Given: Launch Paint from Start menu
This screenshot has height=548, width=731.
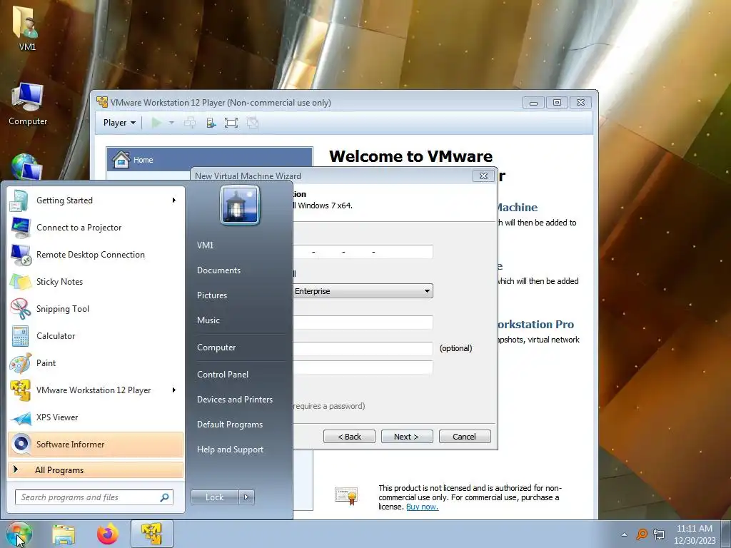Looking at the screenshot, I should [96, 362].
